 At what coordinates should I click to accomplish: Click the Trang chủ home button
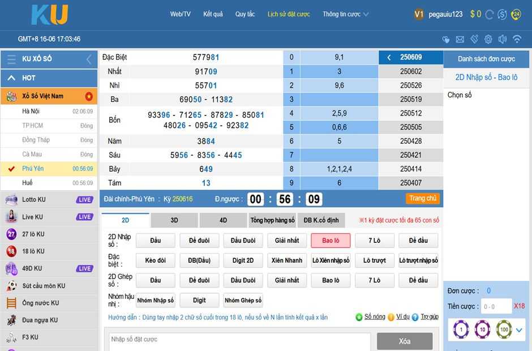pos(422,198)
